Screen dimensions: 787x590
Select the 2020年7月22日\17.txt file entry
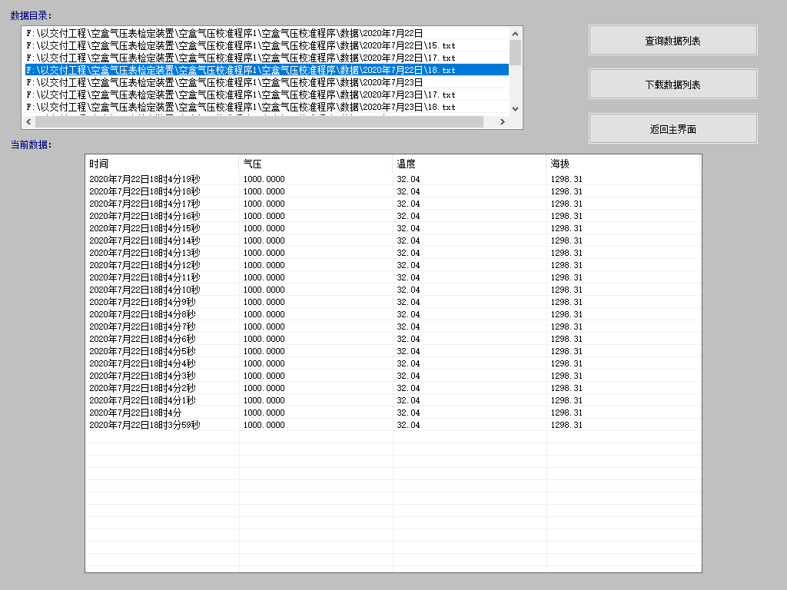[x=241, y=58]
